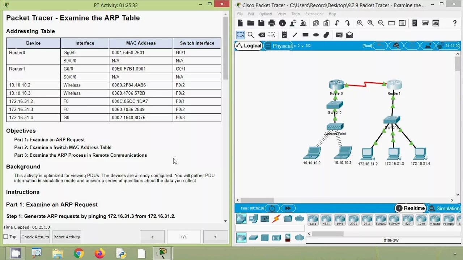Click the Reset Activity button
Image resolution: width=463 pixels, height=260 pixels.
pyautogui.click(x=67, y=237)
